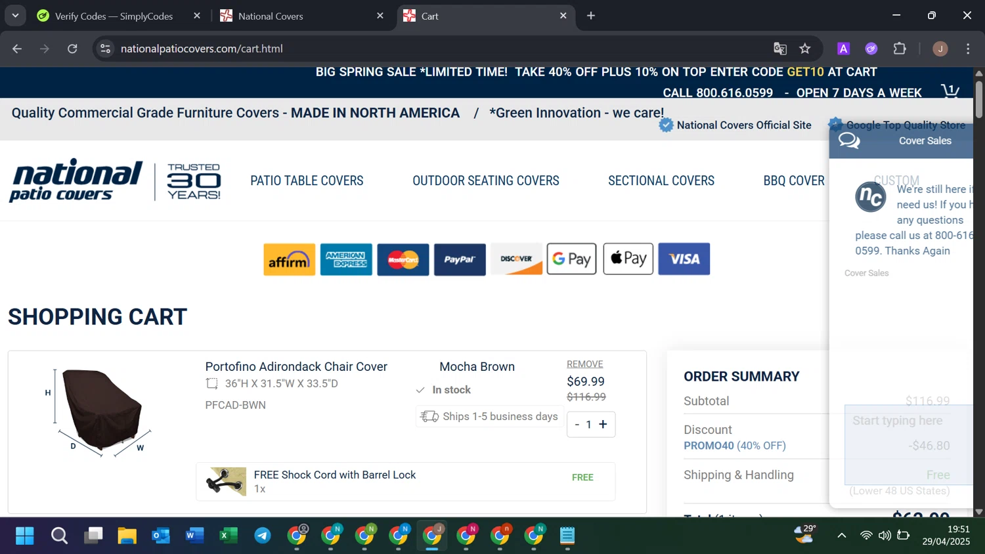Click the scrollbar down arrow
The height and width of the screenshot is (554, 985).
979,511
